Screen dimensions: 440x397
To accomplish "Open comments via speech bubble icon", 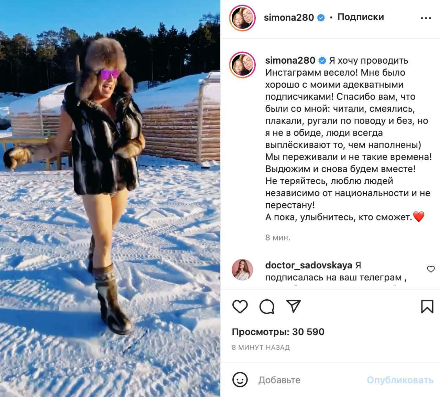I will 267,306.
